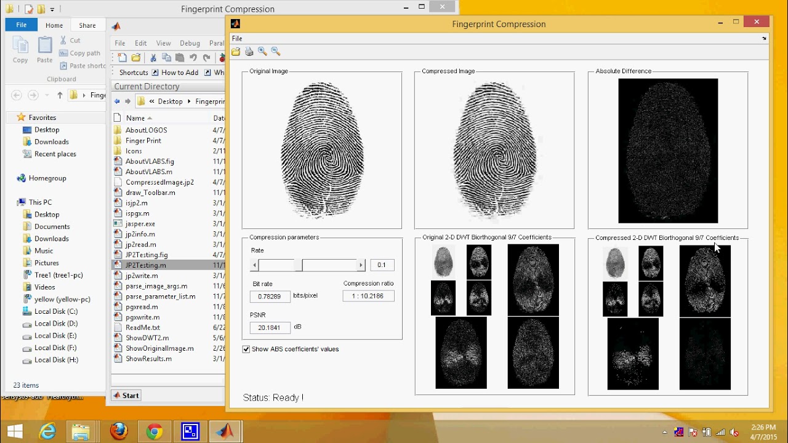The image size is (788, 443).
Task: Select the zoom out magnifier tool
Action: click(275, 52)
